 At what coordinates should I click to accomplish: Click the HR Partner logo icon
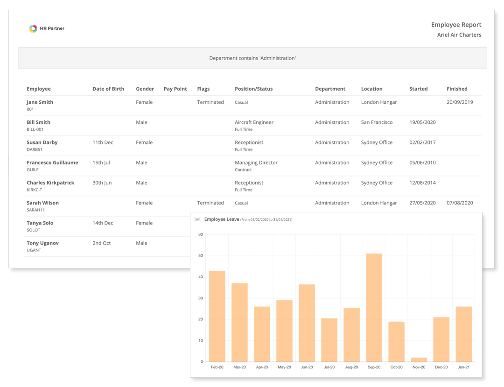coord(33,28)
